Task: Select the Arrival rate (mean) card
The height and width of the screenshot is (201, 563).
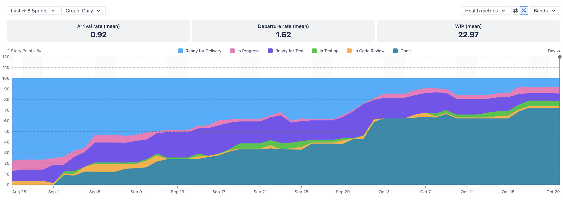Action: pyautogui.click(x=99, y=31)
